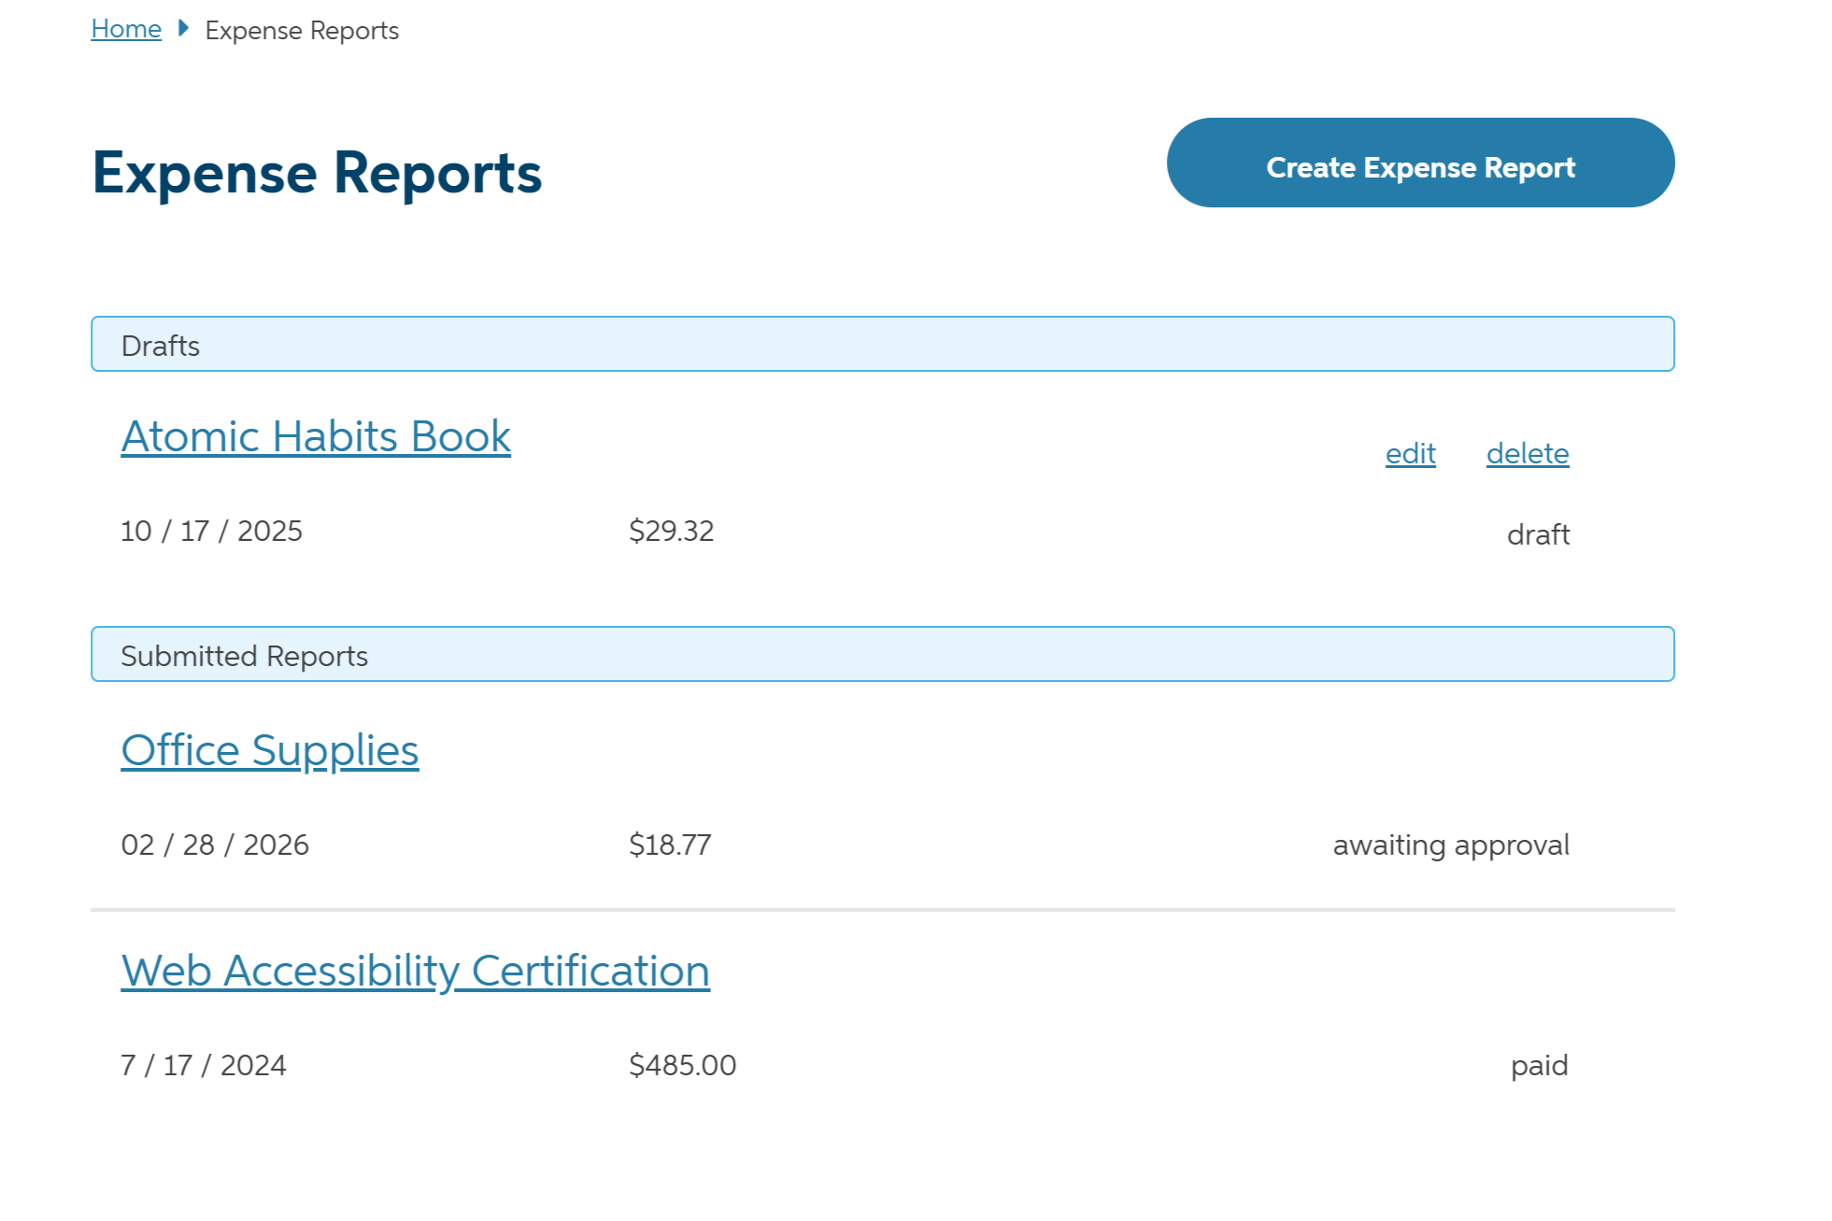Select the date 02 / 28 / 2026
Viewport: 1832px width, 1221px height.
215,845
